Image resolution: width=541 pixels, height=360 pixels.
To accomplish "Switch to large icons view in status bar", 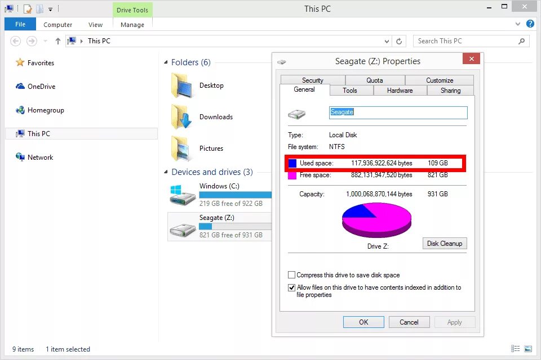I will (528, 349).
